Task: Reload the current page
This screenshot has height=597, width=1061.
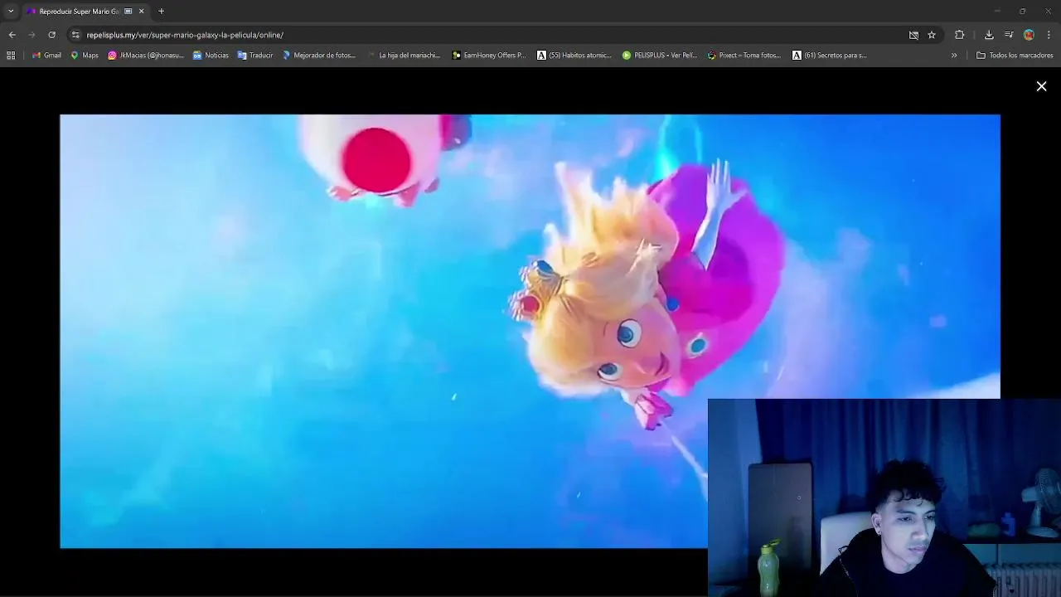Action: click(51, 35)
